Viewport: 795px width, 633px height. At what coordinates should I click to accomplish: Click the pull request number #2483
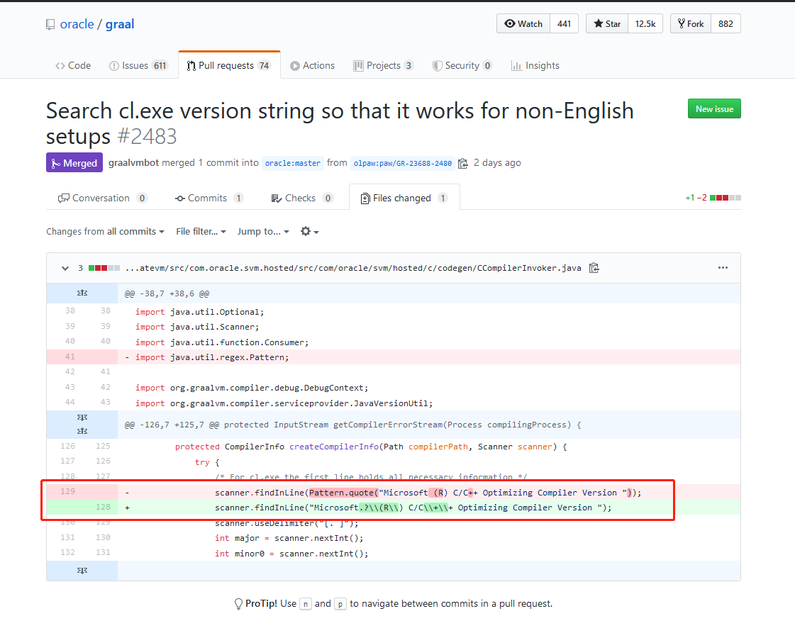[147, 136]
